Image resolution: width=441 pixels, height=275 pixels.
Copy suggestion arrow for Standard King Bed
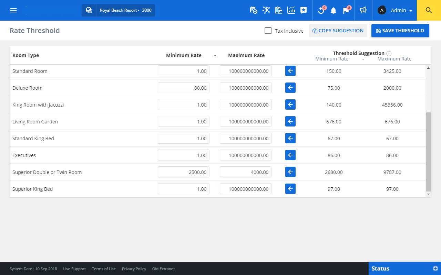click(290, 138)
